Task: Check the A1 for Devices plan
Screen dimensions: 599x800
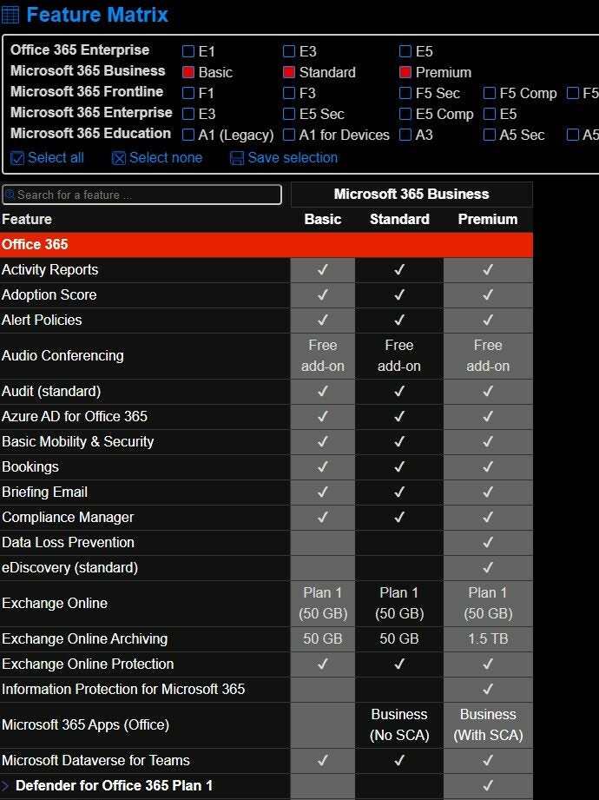Action: [289, 136]
